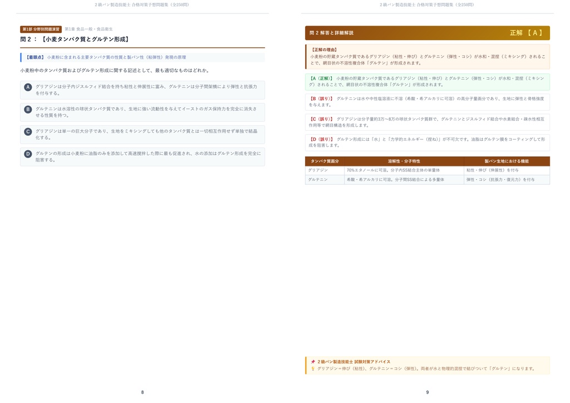
Task: Click the right page's header book title
Action: tap(427, 4)
